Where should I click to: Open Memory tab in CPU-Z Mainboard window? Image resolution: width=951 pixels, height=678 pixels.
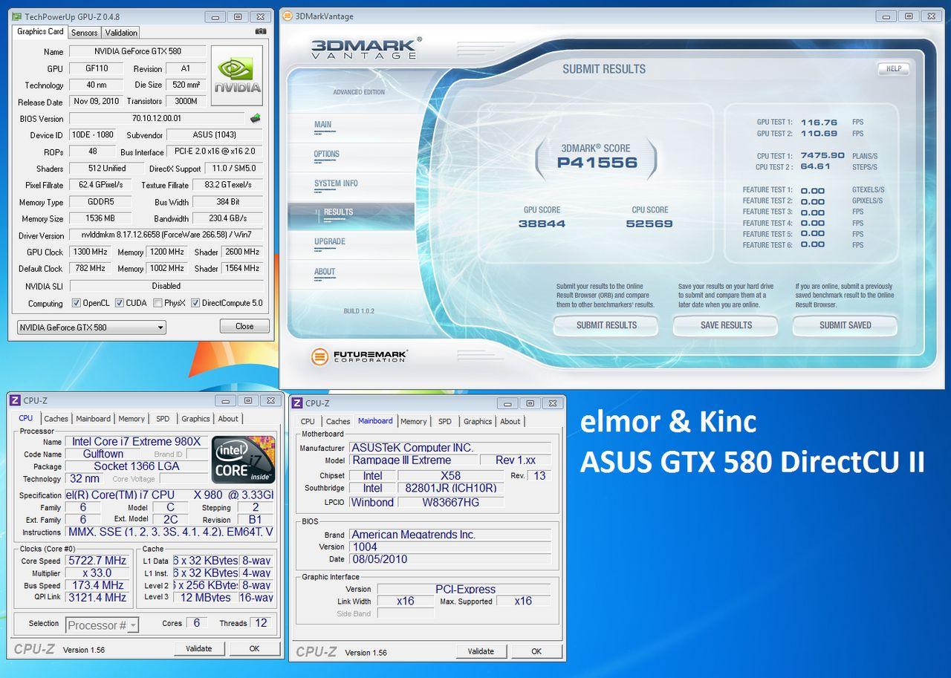[413, 422]
